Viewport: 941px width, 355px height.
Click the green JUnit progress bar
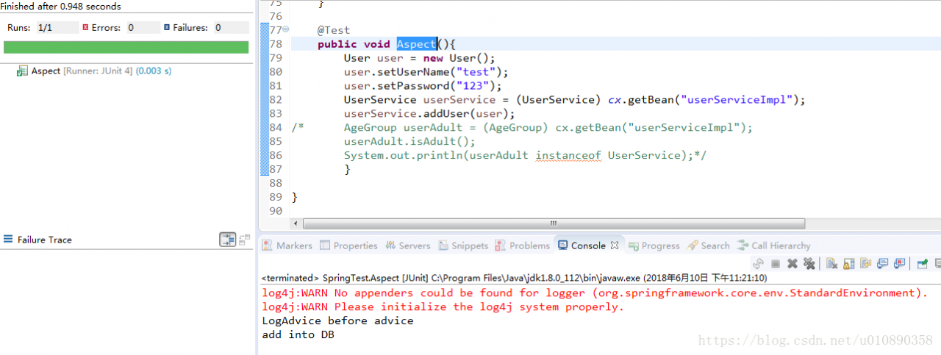tap(126, 47)
